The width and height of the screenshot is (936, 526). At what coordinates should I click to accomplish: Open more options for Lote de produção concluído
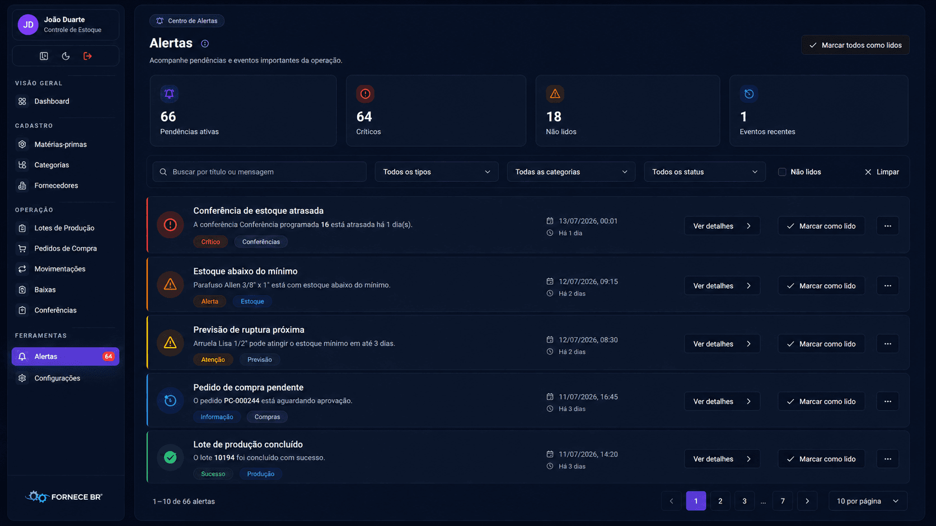click(888, 459)
